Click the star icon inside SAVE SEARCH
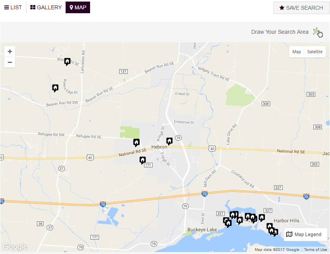 pos(282,8)
